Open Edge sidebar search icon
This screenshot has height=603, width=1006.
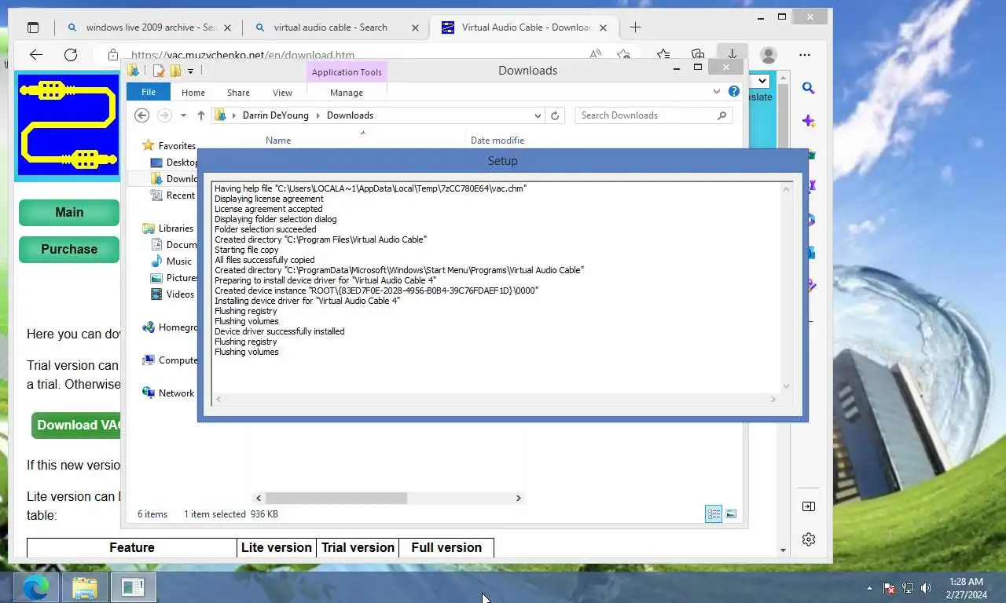point(809,88)
